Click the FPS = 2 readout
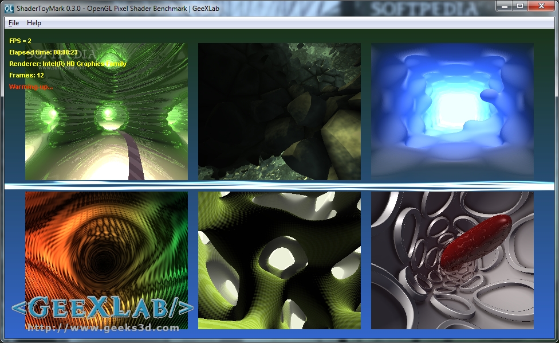559x343 pixels. (20, 41)
